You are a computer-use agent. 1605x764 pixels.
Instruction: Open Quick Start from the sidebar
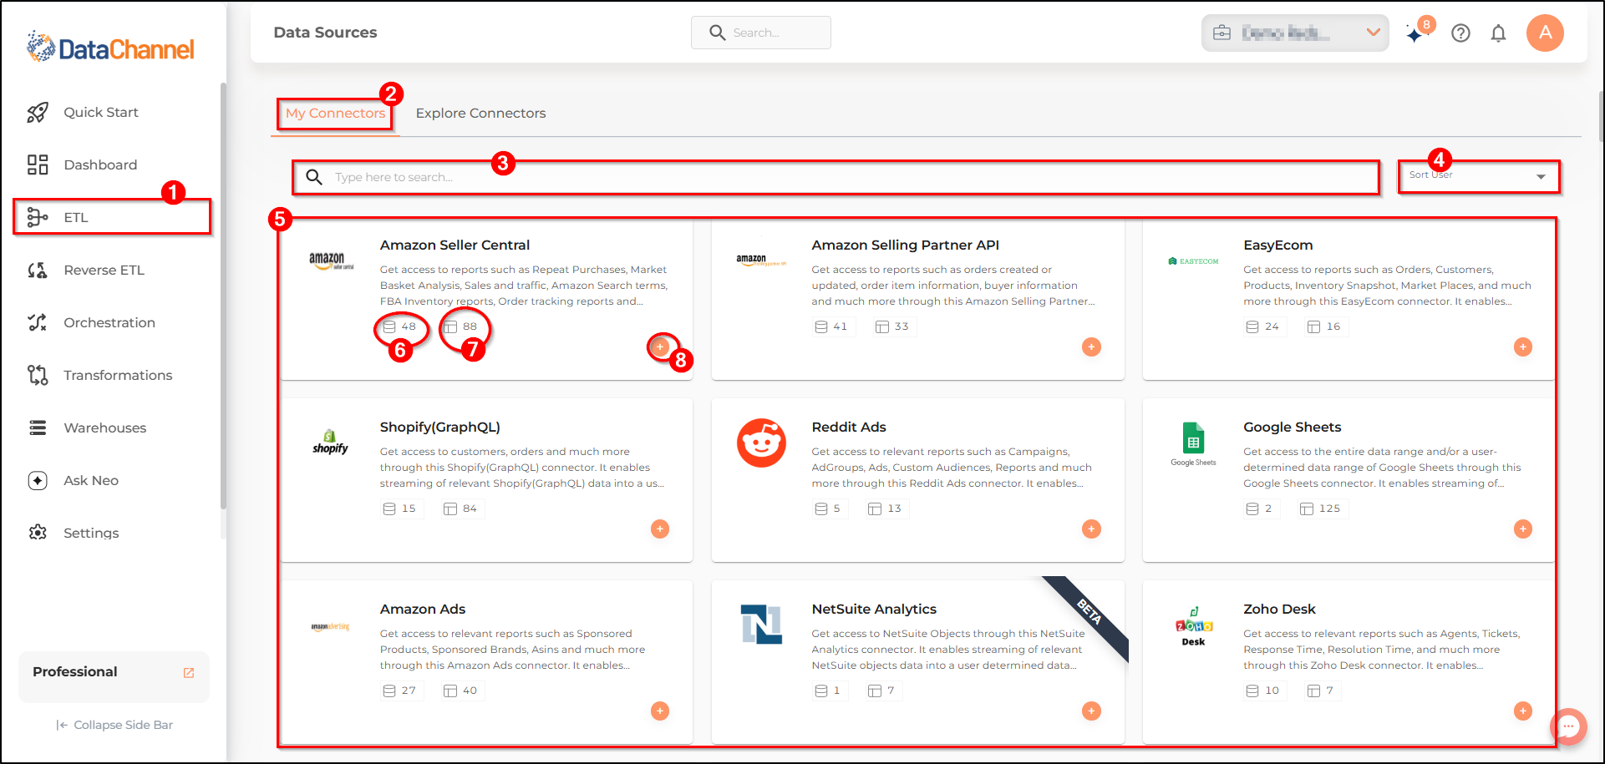click(x=101, y=112)
